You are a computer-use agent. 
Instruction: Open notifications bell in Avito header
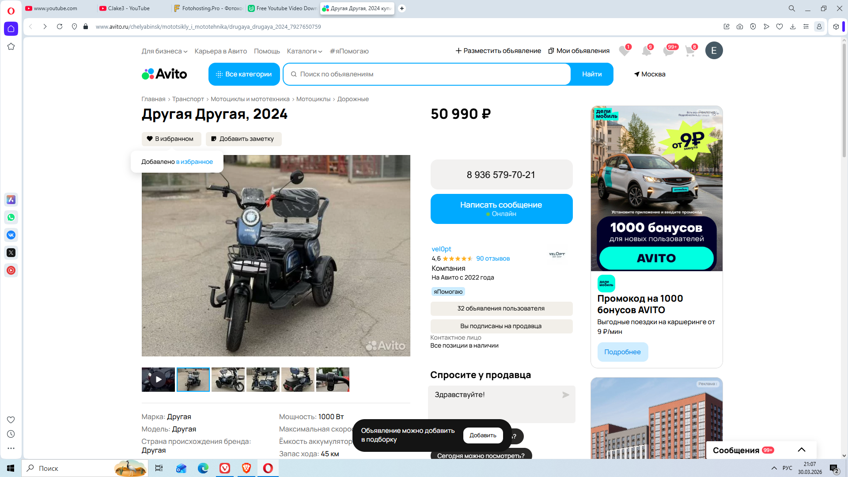tap(646, 51)
